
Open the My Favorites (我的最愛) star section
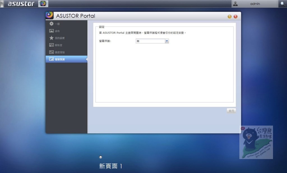pos(66,38)
